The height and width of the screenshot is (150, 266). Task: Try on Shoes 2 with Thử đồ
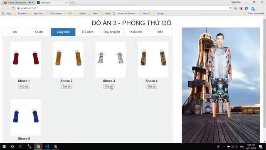(x=66, y=87)
